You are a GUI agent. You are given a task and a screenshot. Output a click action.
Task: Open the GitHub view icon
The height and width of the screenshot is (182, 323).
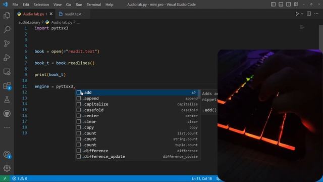7,113
